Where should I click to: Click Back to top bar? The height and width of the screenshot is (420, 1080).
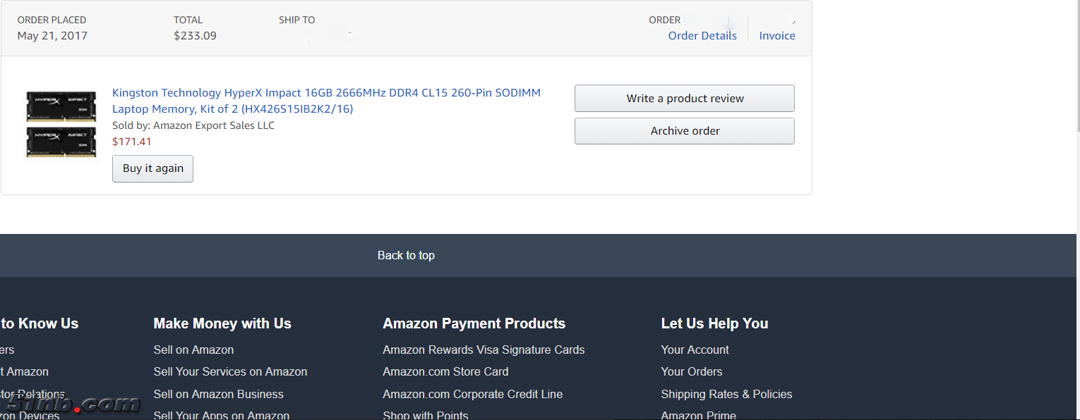pyautogui.click(x=406, y=255)
